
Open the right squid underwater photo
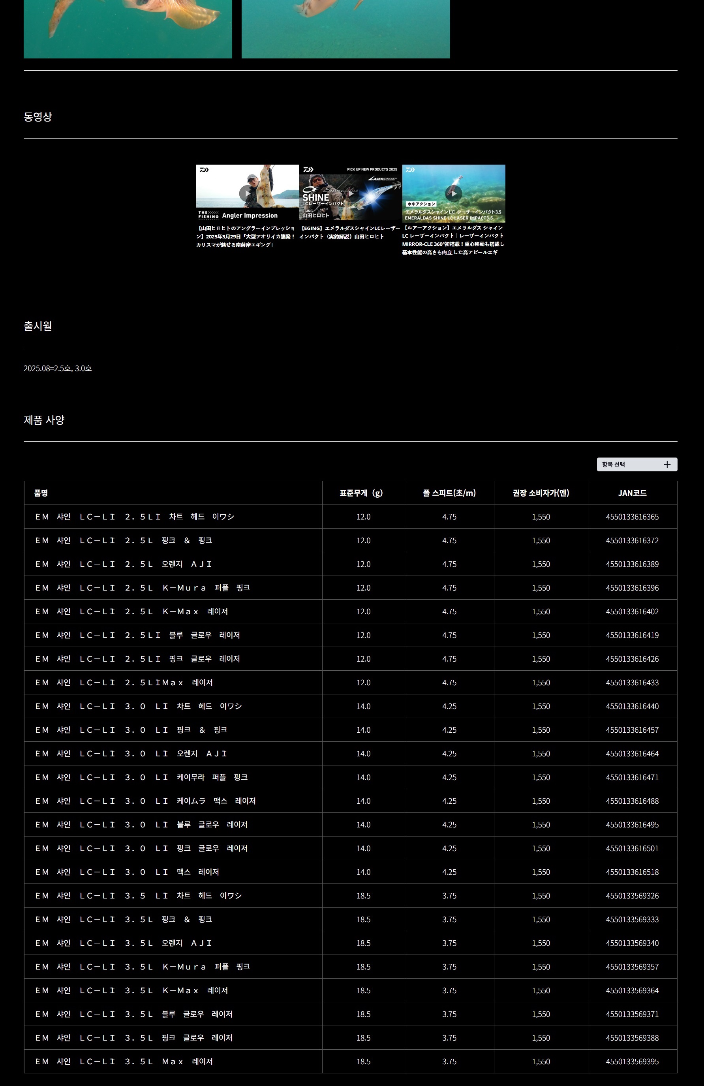345,28
